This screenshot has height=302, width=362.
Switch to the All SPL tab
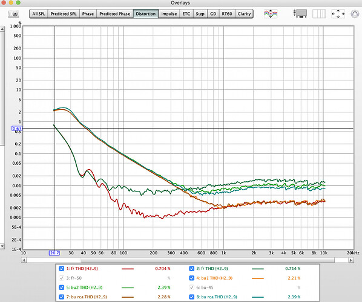pos(39,14)
